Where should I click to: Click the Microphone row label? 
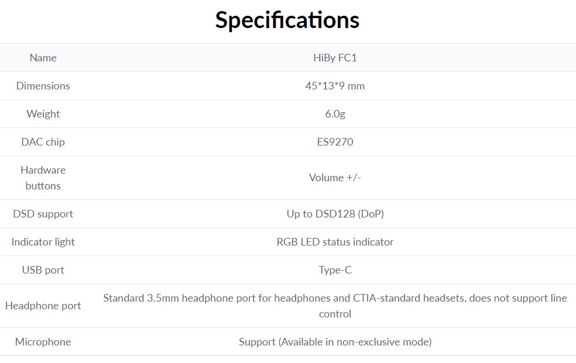tap(43, 342)
